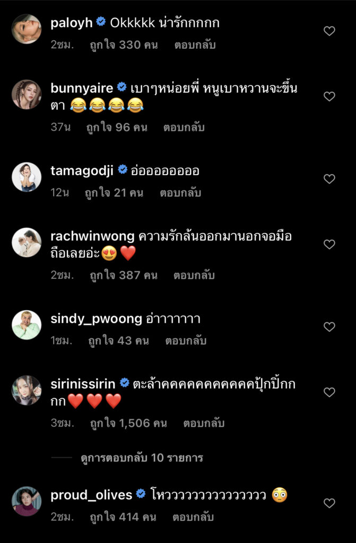Viewport: 356px width, 543px height.
Task: Heart the rachwinwong comment
Action: coord(329,244)
